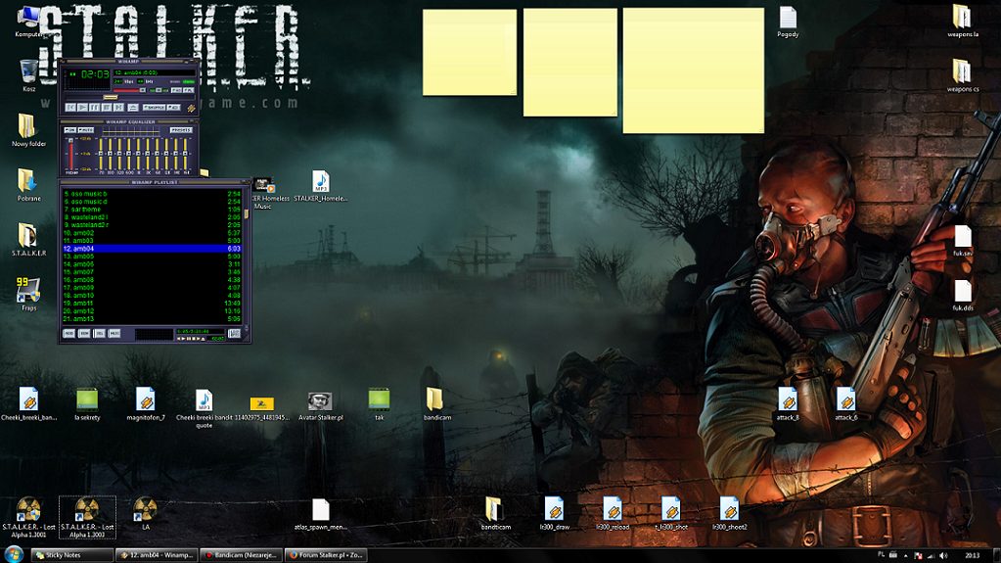Image resolution: width=1001 pixels, height=563 pixels.
Task: Select playlist track "8. wasteland2 l"
Action: (x=152, y=217)
